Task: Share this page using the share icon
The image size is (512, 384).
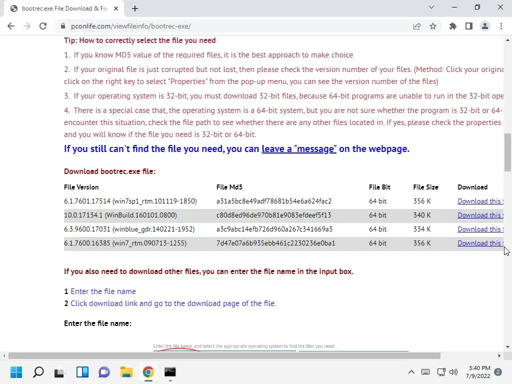Action: 417,26
